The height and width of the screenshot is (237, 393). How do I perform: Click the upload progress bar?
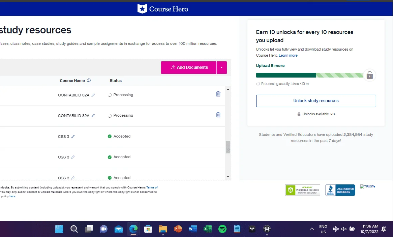pos(309,75)
